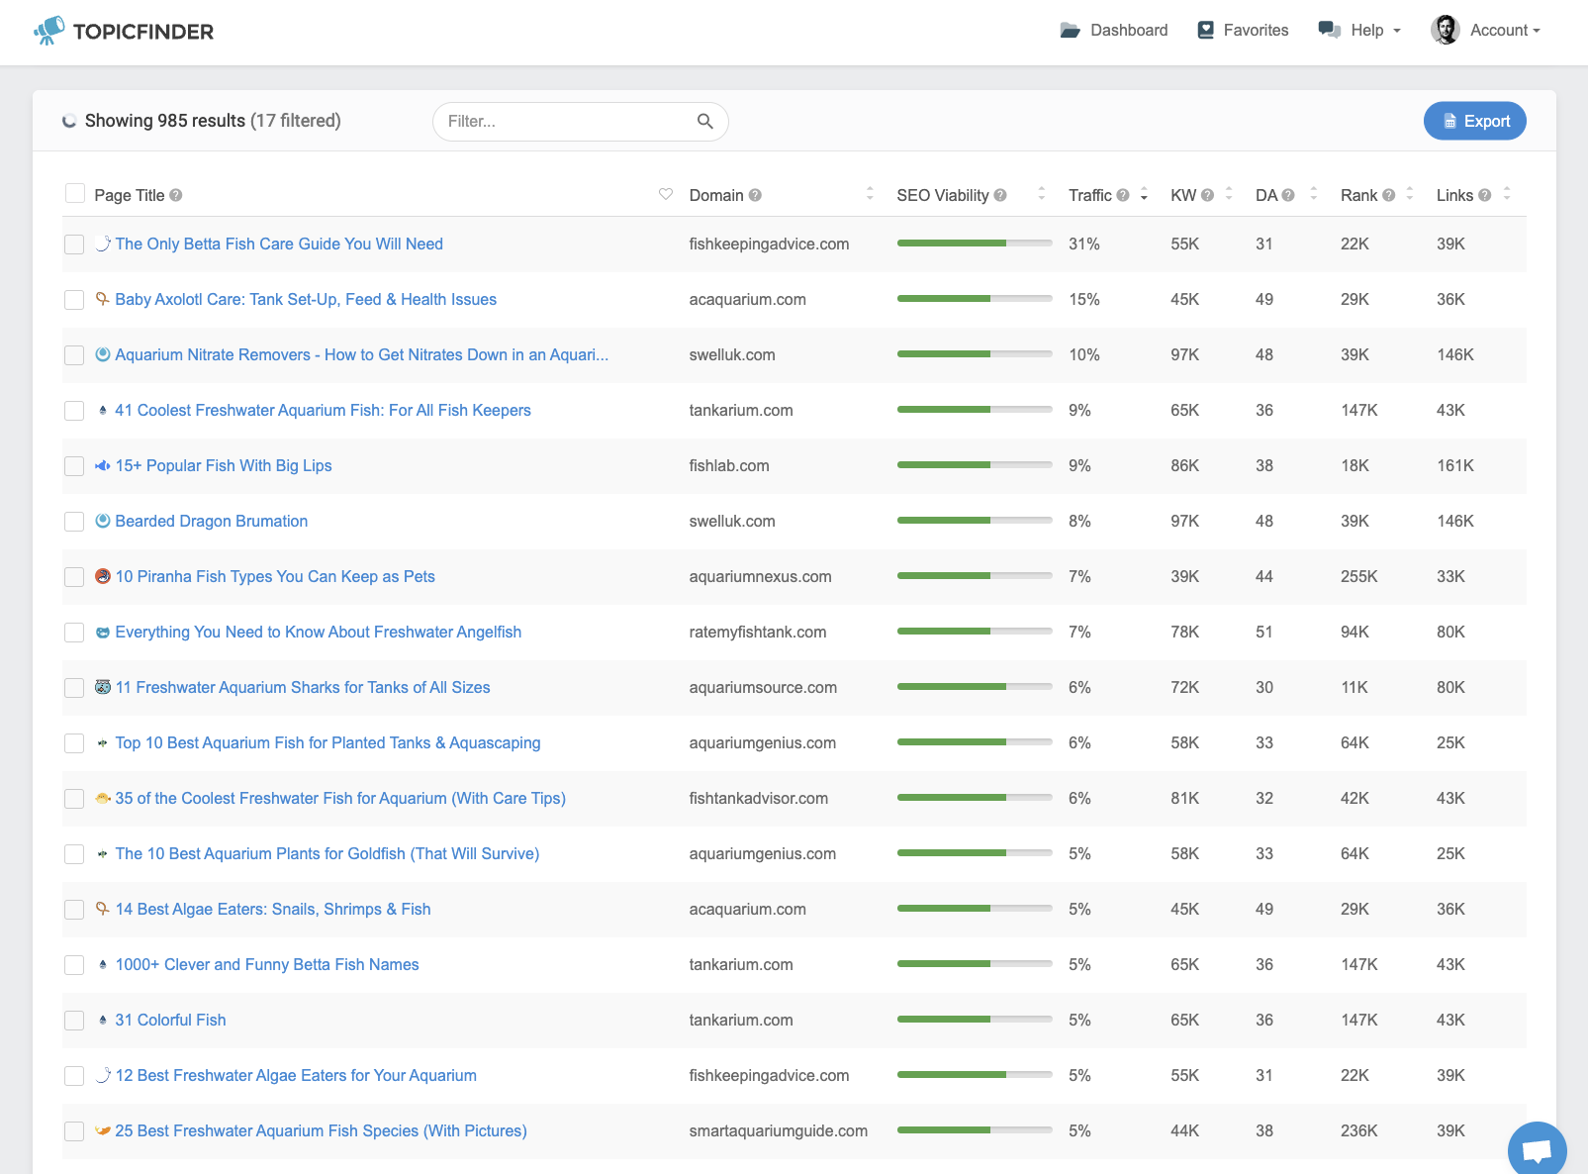Viewport: 1588px width, 1174px height.
Task: Sort table by SEO Viability arrows
Action: point(1041,194)
